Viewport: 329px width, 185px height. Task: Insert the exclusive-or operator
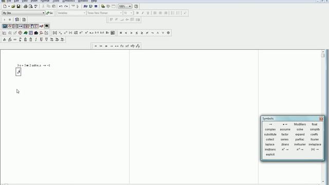point(168,33)
